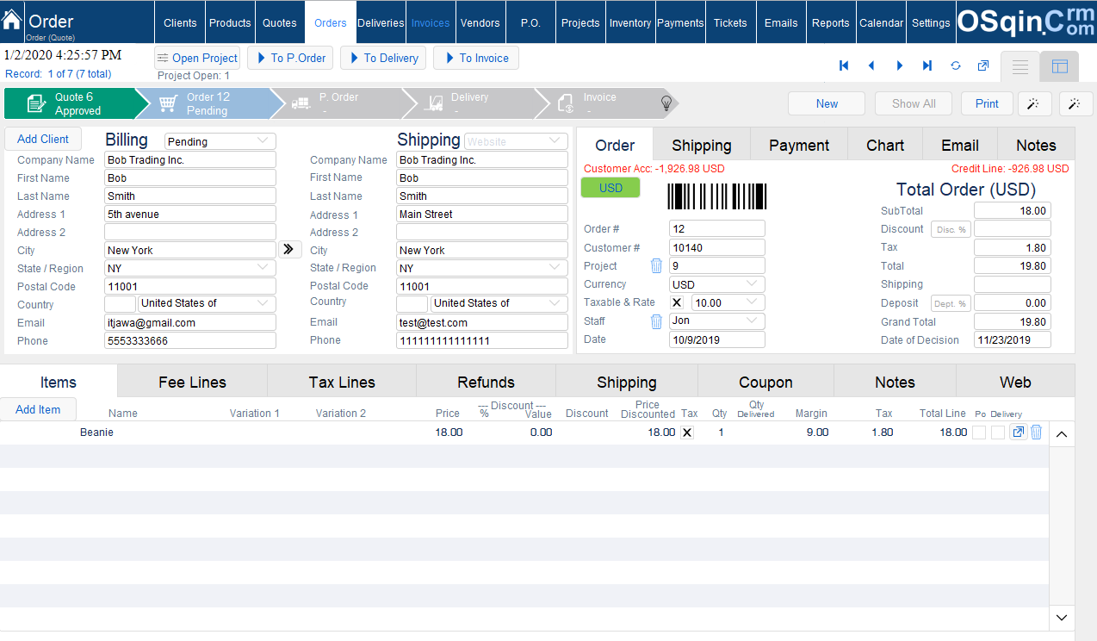Click the green USD currency button
Viewport: 1097px width, 641px height.
pyautogui.click(x=610, y=188)
